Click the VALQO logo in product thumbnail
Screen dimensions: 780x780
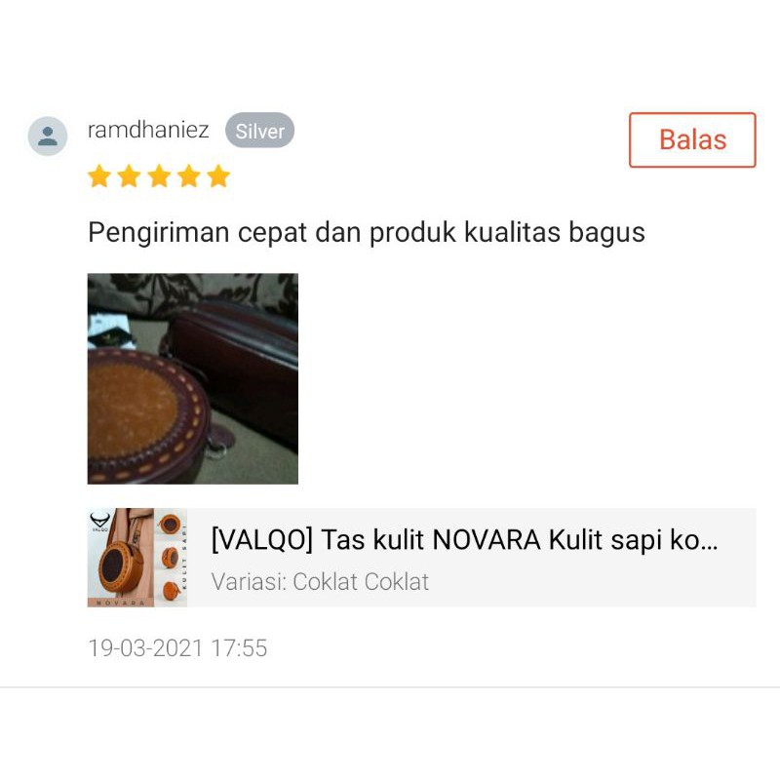100,522
